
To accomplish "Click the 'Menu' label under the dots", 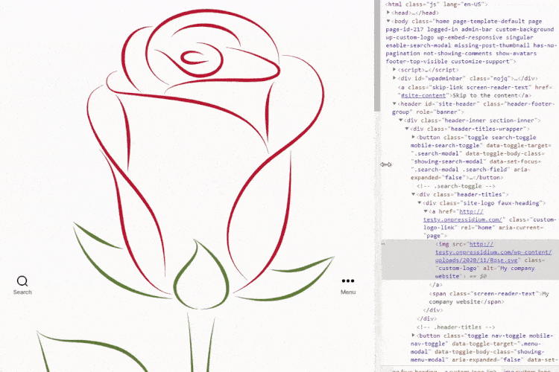I will pos(348,292).
